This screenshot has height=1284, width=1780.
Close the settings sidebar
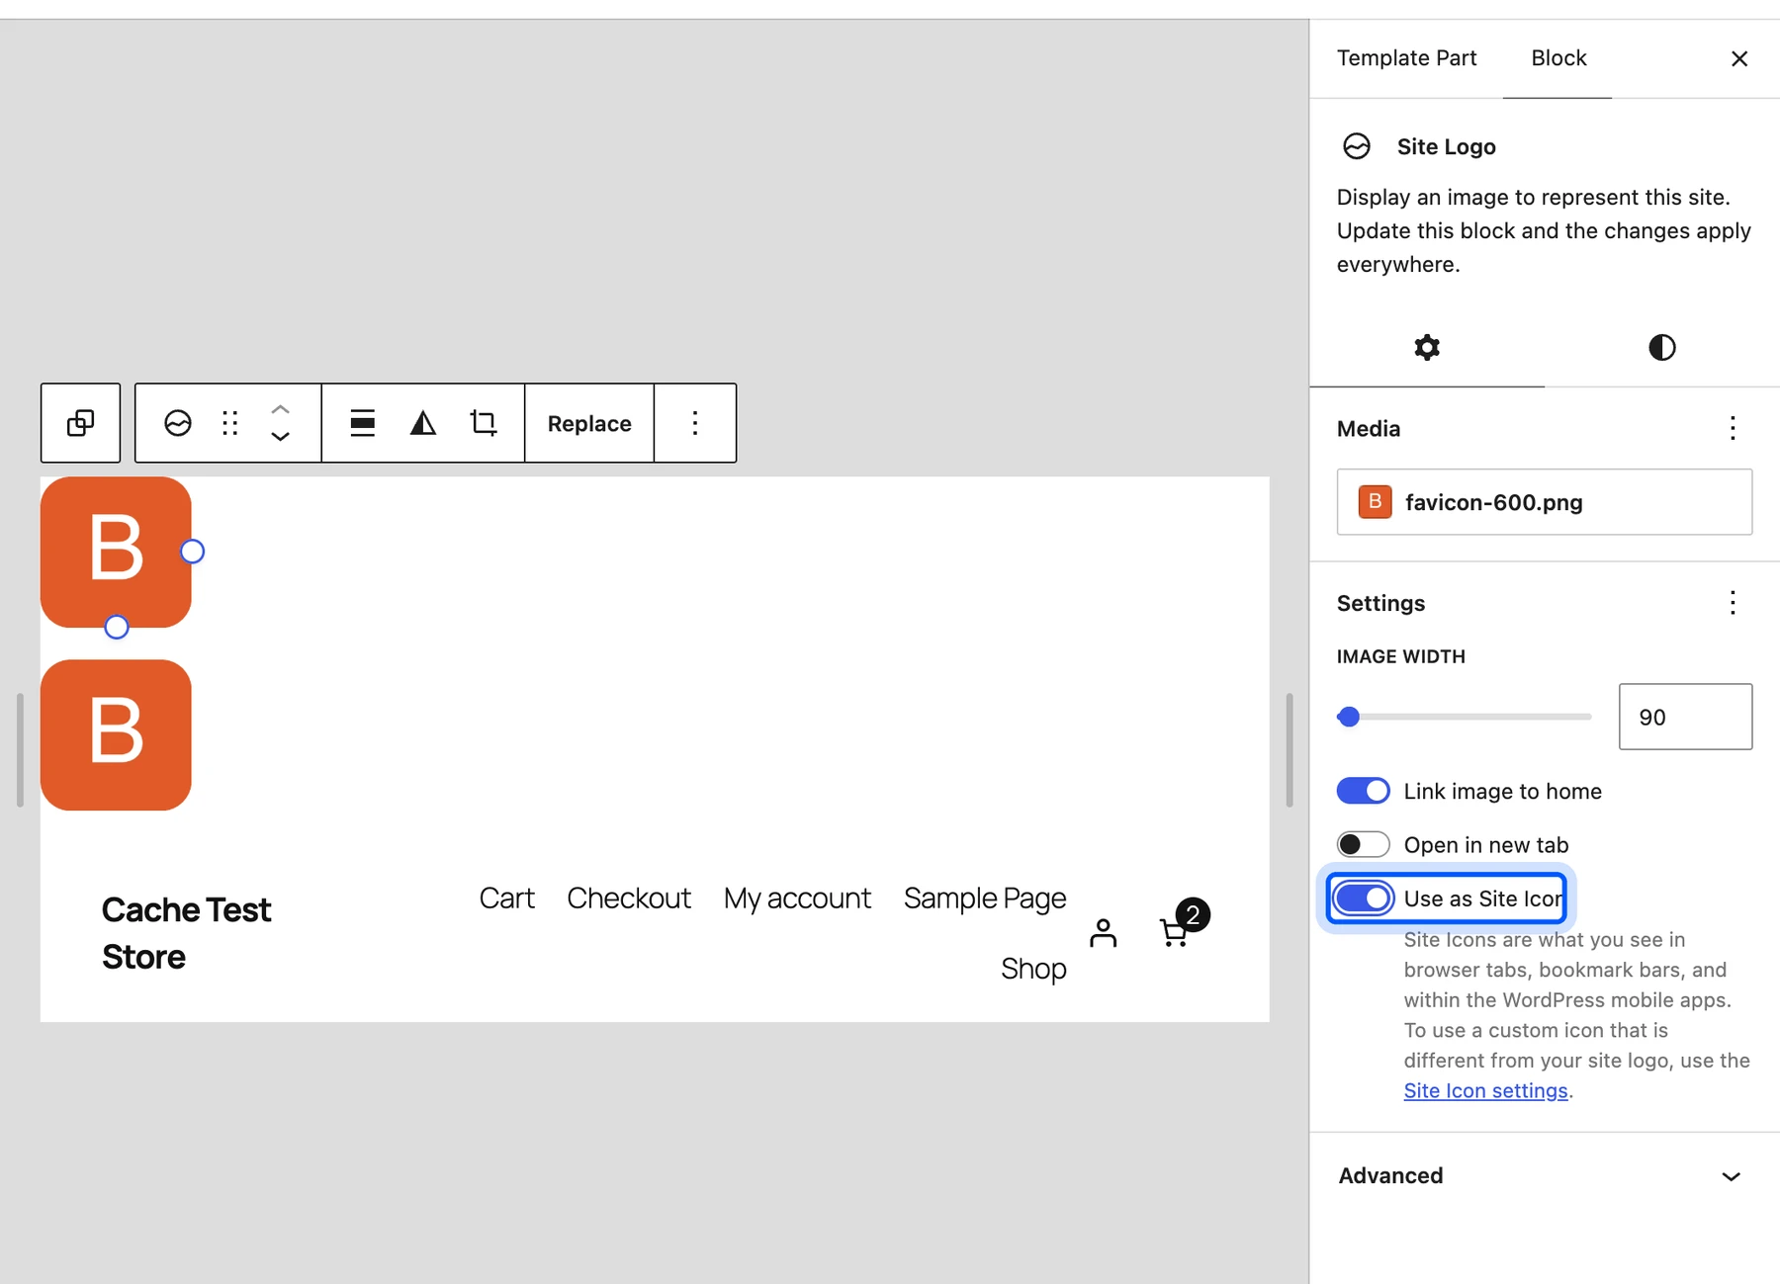1739,58
